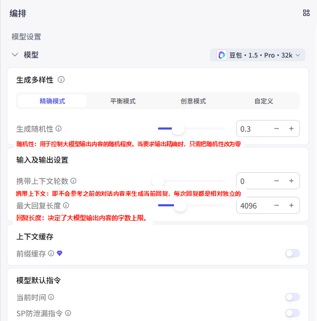Click the info icon next to 生成多样性
This screenshot has width=317, height=321.
point(61,79)
